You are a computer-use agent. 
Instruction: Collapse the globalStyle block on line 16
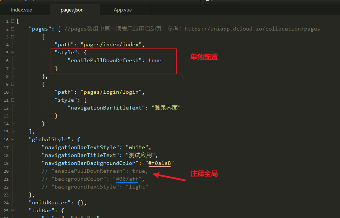12,139
